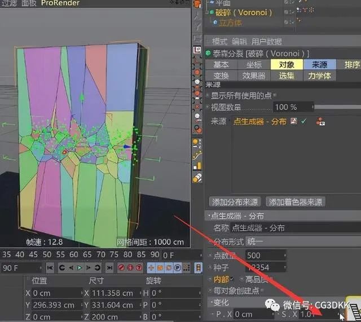Click the source object picker icon
The width and height of the screenshot is (361, 322).
pyautogui.click(x=320, y=122)
